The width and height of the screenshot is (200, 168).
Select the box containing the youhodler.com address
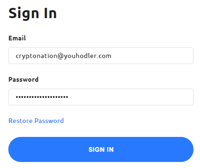(x=101, y=56)
